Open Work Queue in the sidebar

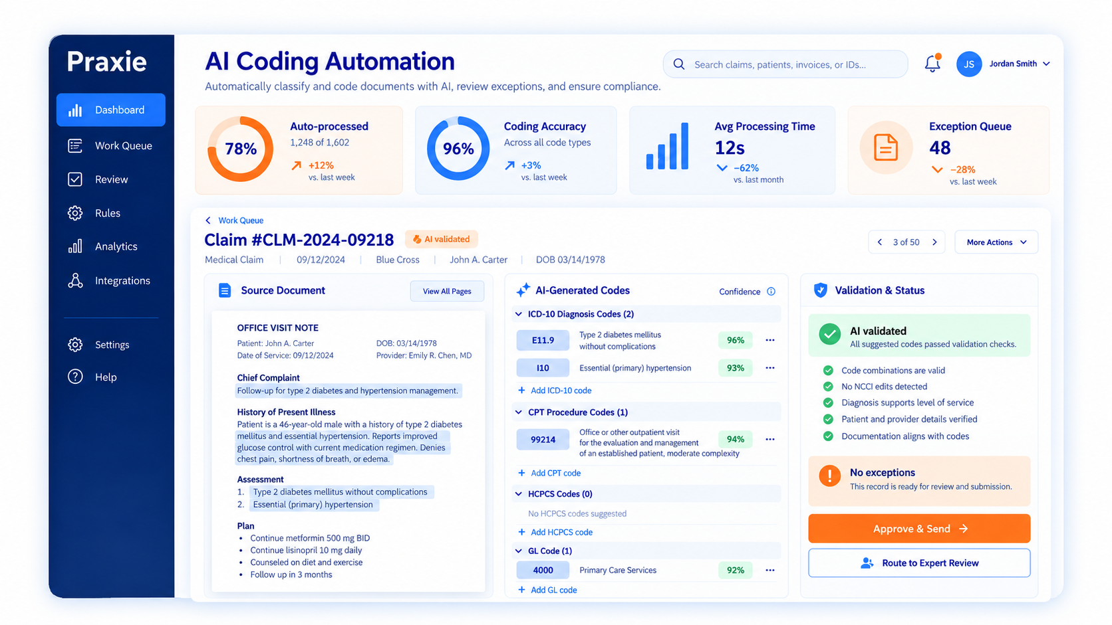(111, 145)
